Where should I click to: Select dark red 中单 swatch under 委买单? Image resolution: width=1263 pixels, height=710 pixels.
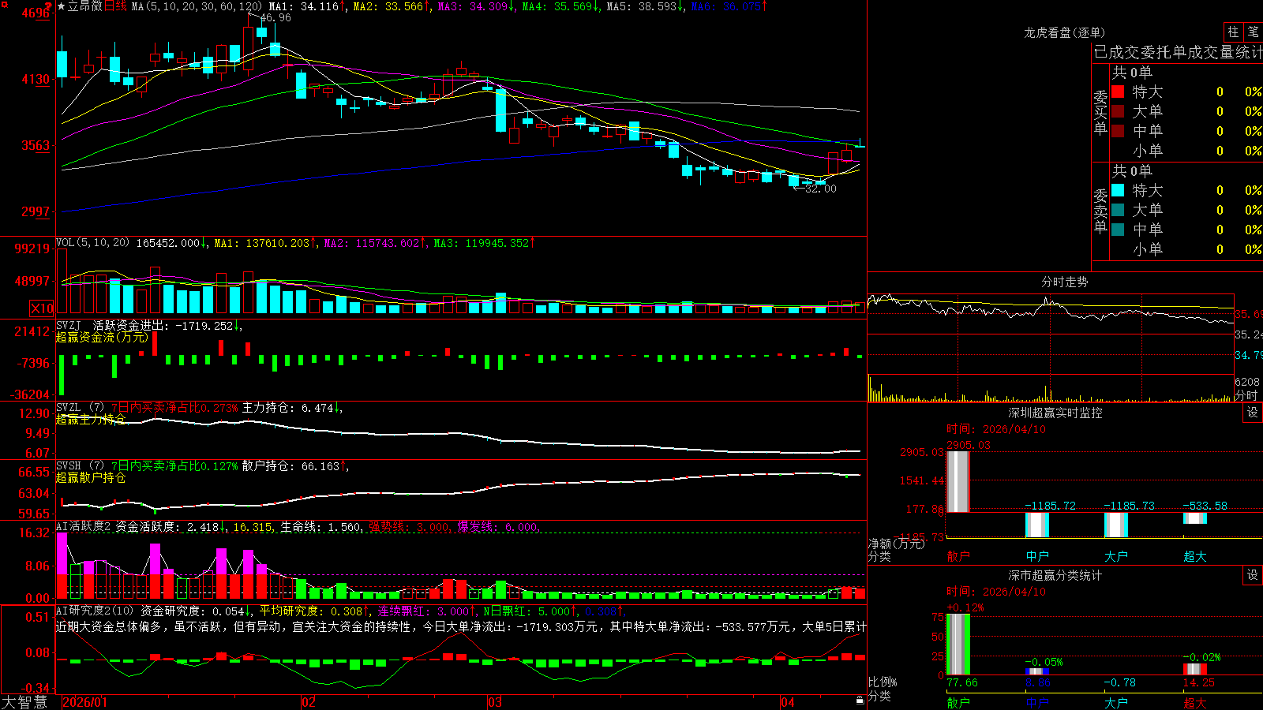tap(1118, 131)
